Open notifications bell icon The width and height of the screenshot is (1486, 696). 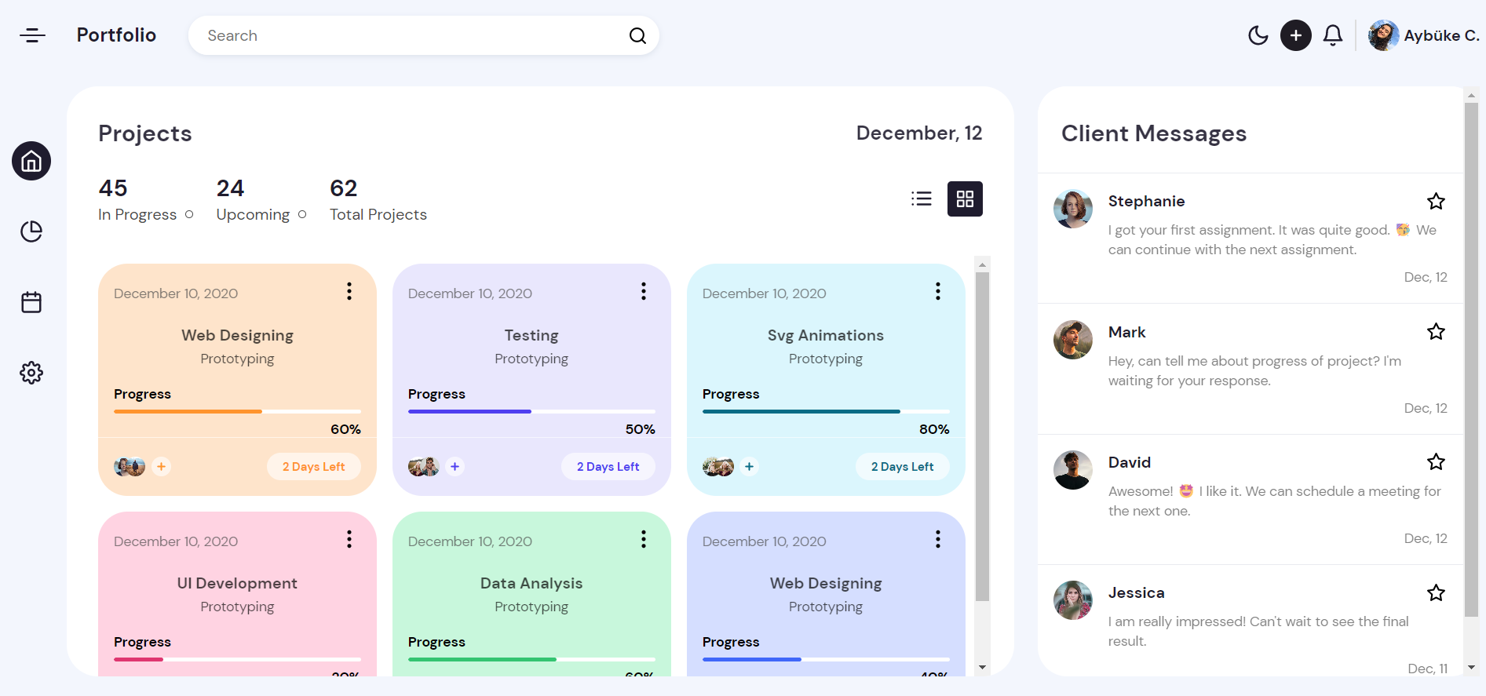point(1333,35)
